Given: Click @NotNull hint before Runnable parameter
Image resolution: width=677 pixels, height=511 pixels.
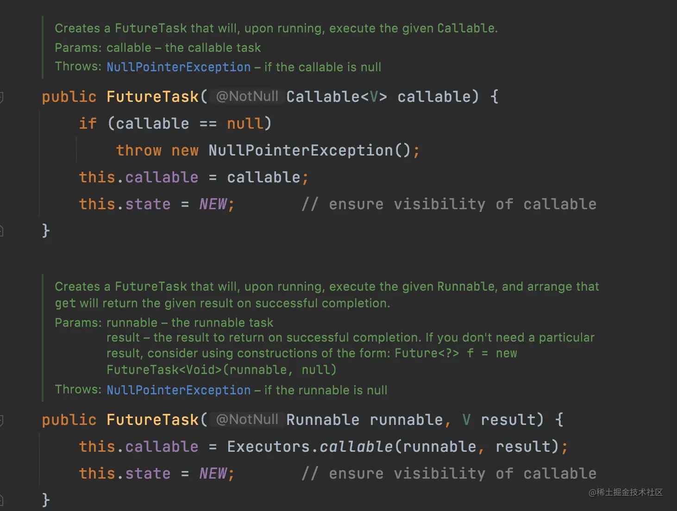Looking at the screenshot, I should (247, 419).
